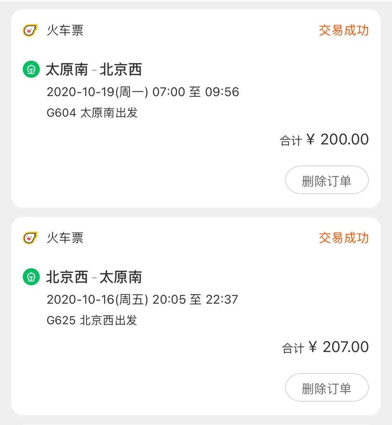Viewport: 392px width, 425px height.
Task: Tap the ¥ 200.00 total amount
Action: 338,140
